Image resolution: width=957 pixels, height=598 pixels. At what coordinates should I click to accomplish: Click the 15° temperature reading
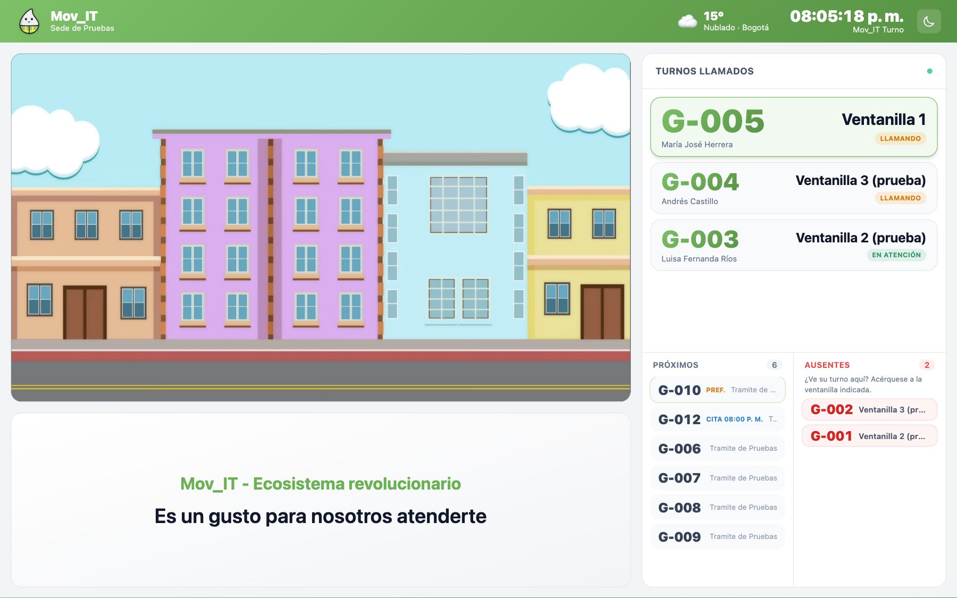pyautogui.click(x=713, y=16)
